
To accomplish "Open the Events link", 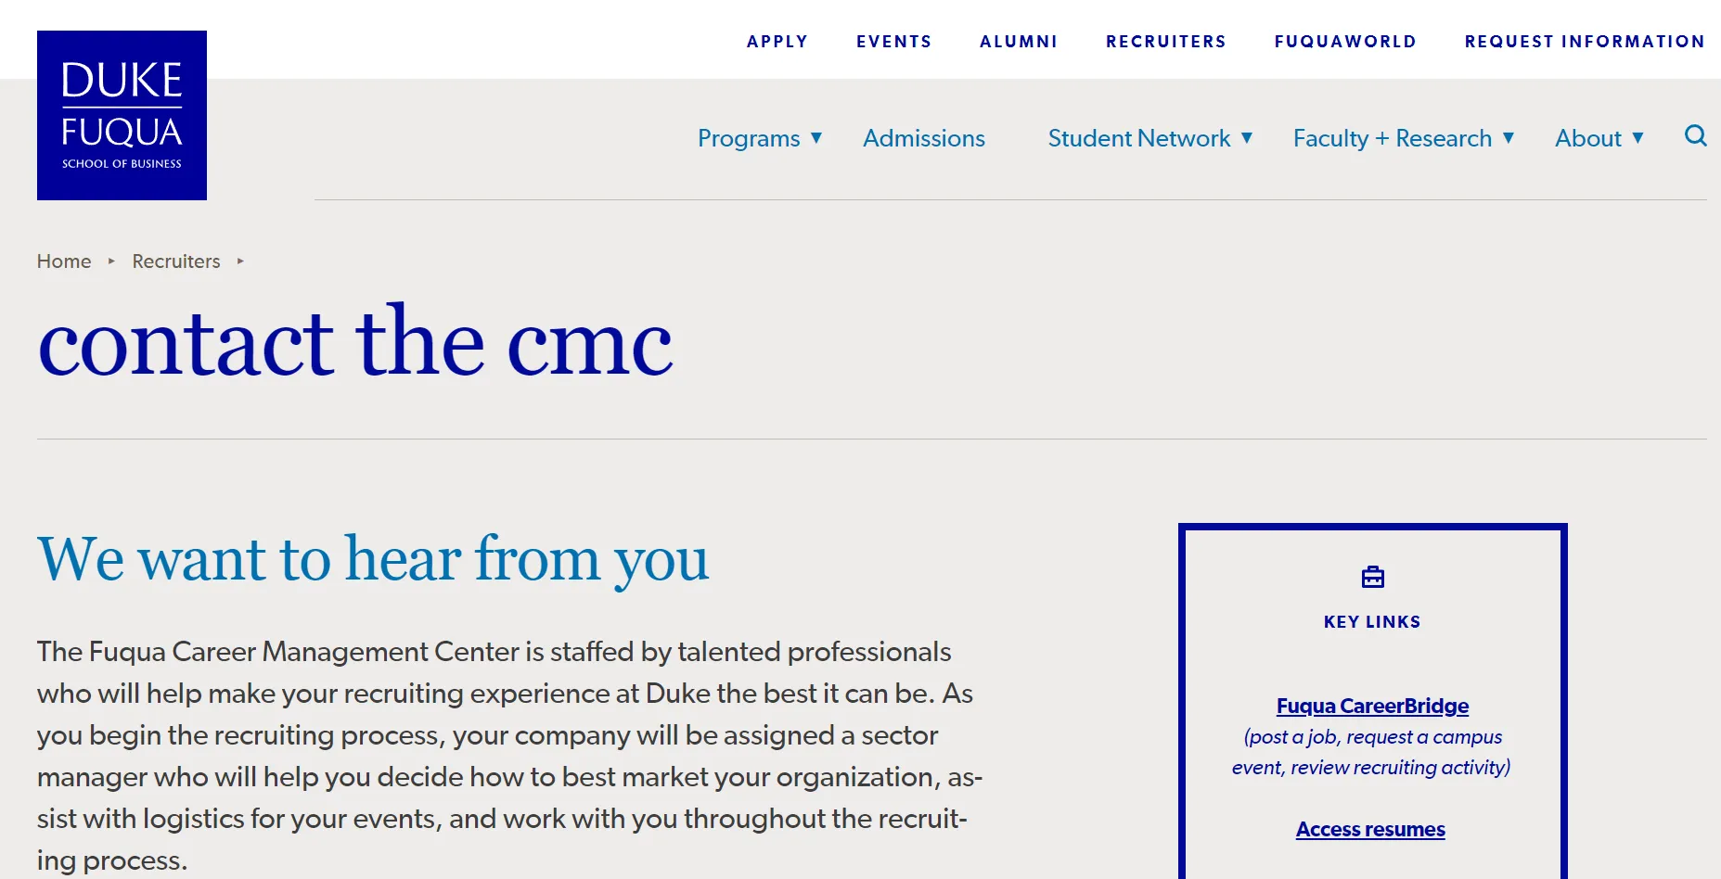I will [x=893, y=42].
